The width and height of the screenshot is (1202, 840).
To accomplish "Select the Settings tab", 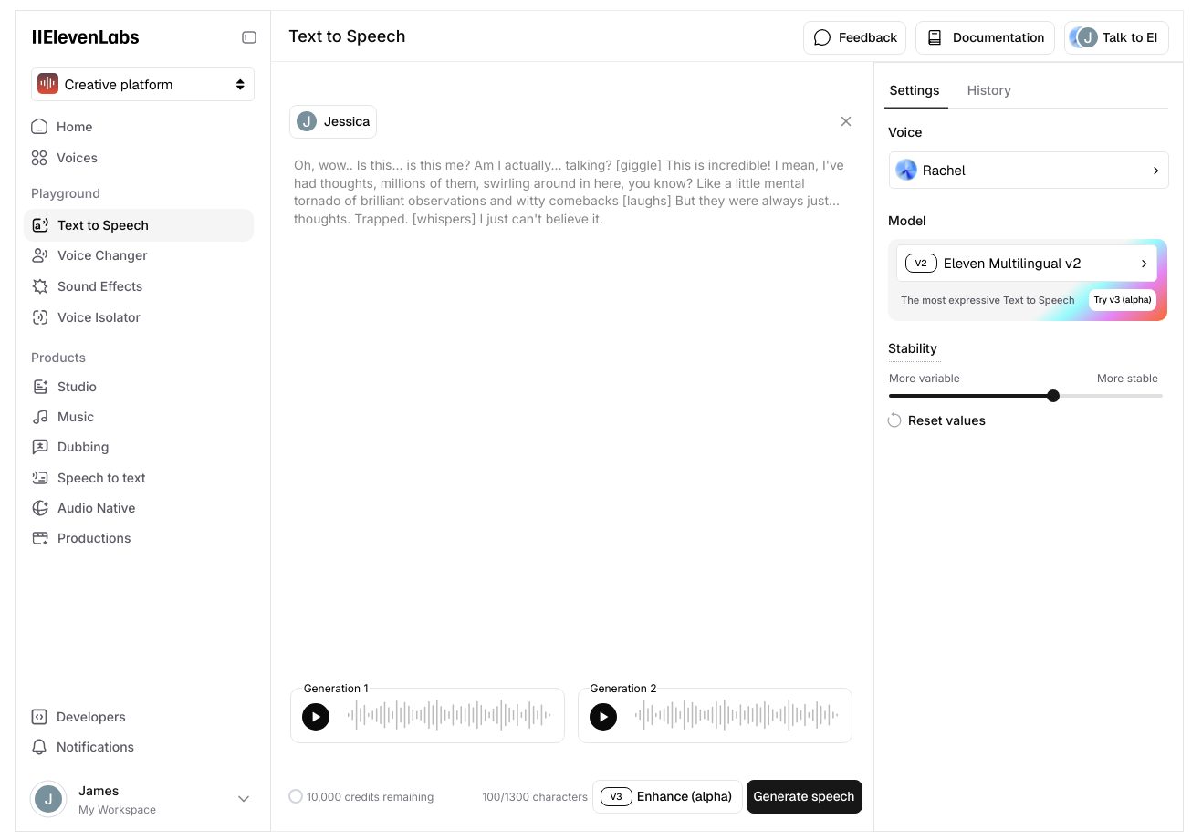I will tap(915, 90).
